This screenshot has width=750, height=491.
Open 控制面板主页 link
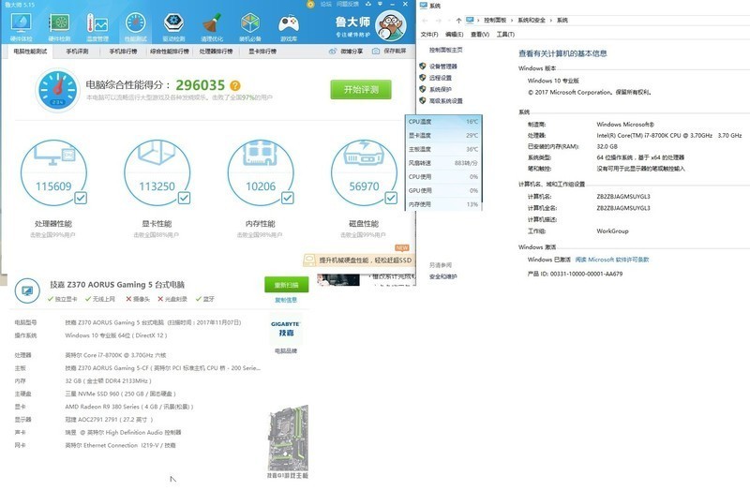(446, 50)
